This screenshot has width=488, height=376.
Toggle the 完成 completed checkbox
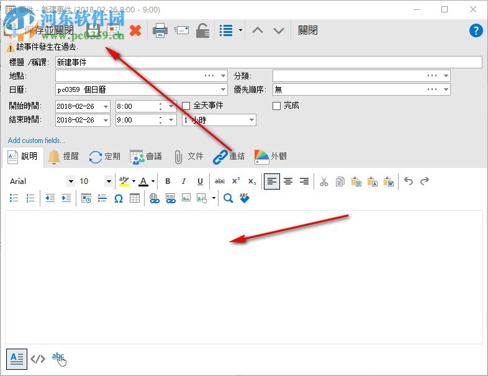pos(276,106)
